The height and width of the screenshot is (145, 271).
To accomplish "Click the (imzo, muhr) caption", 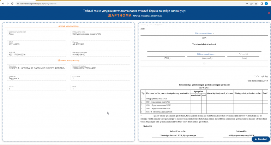I will click(x=207, y=58).
